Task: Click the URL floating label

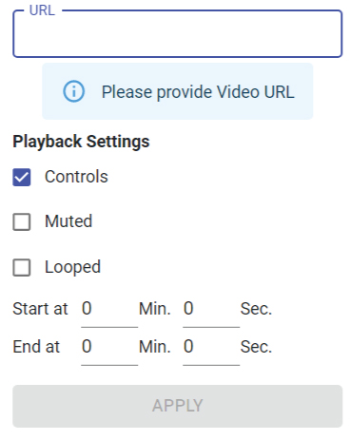Action: [42, 10]
